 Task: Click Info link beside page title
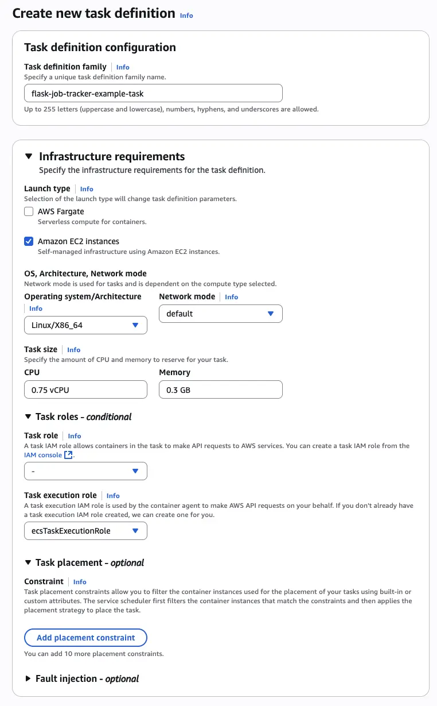point(186,16)
